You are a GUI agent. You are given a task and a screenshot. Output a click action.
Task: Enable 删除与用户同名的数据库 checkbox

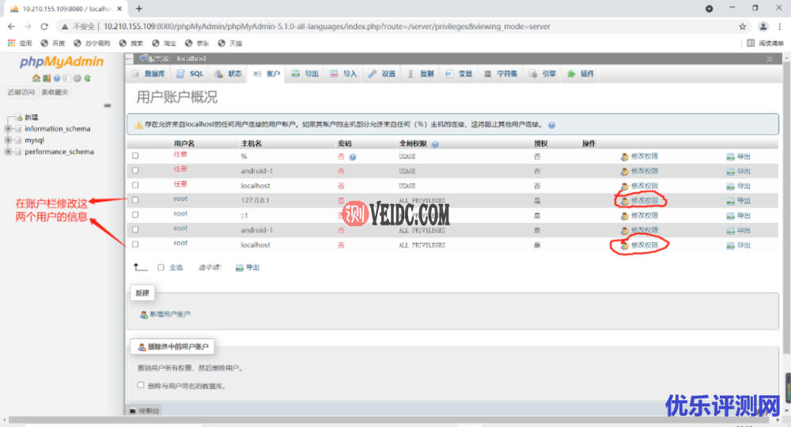click(141, 385)
